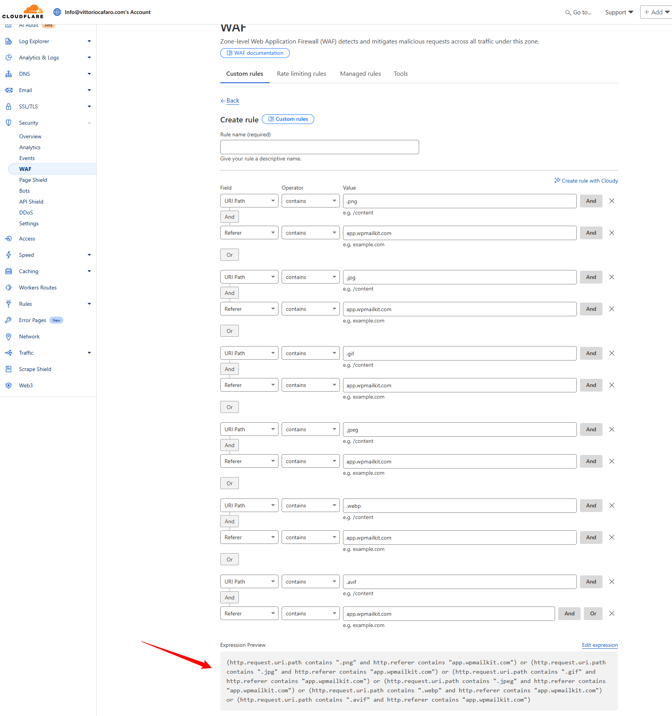Click the Caching sidebar icon
672x716 pixels.
tap(9, 271)
